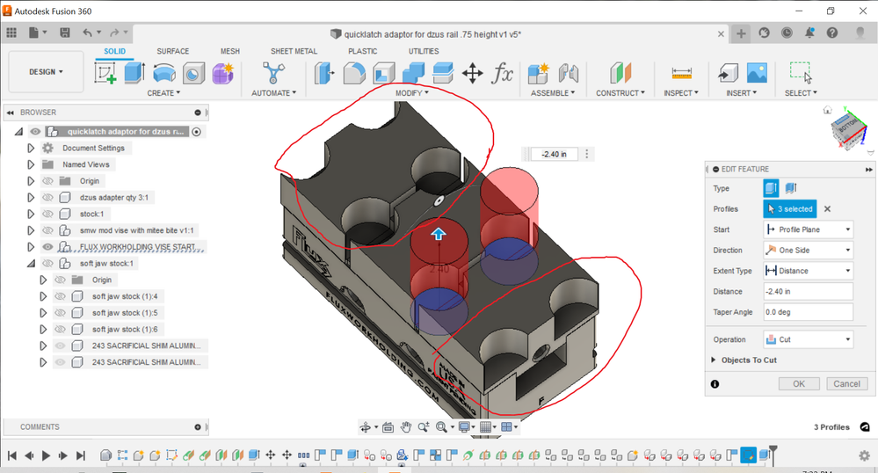The image size is (878, 473).
Task: Collapse the soft jaw stock:1 node
Action: coord(31,264)
